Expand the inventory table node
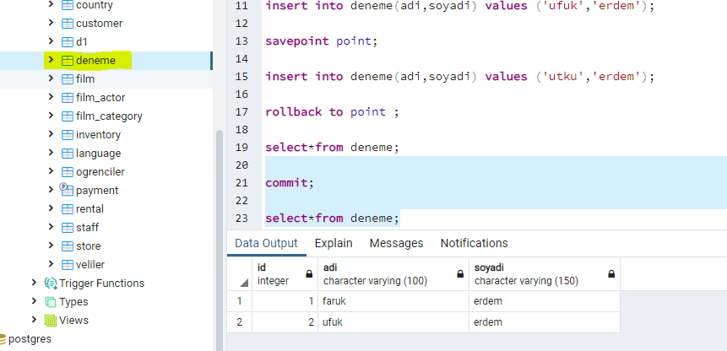Image resolution: width=727 pixels, height=351 pixels. [51, 134]
